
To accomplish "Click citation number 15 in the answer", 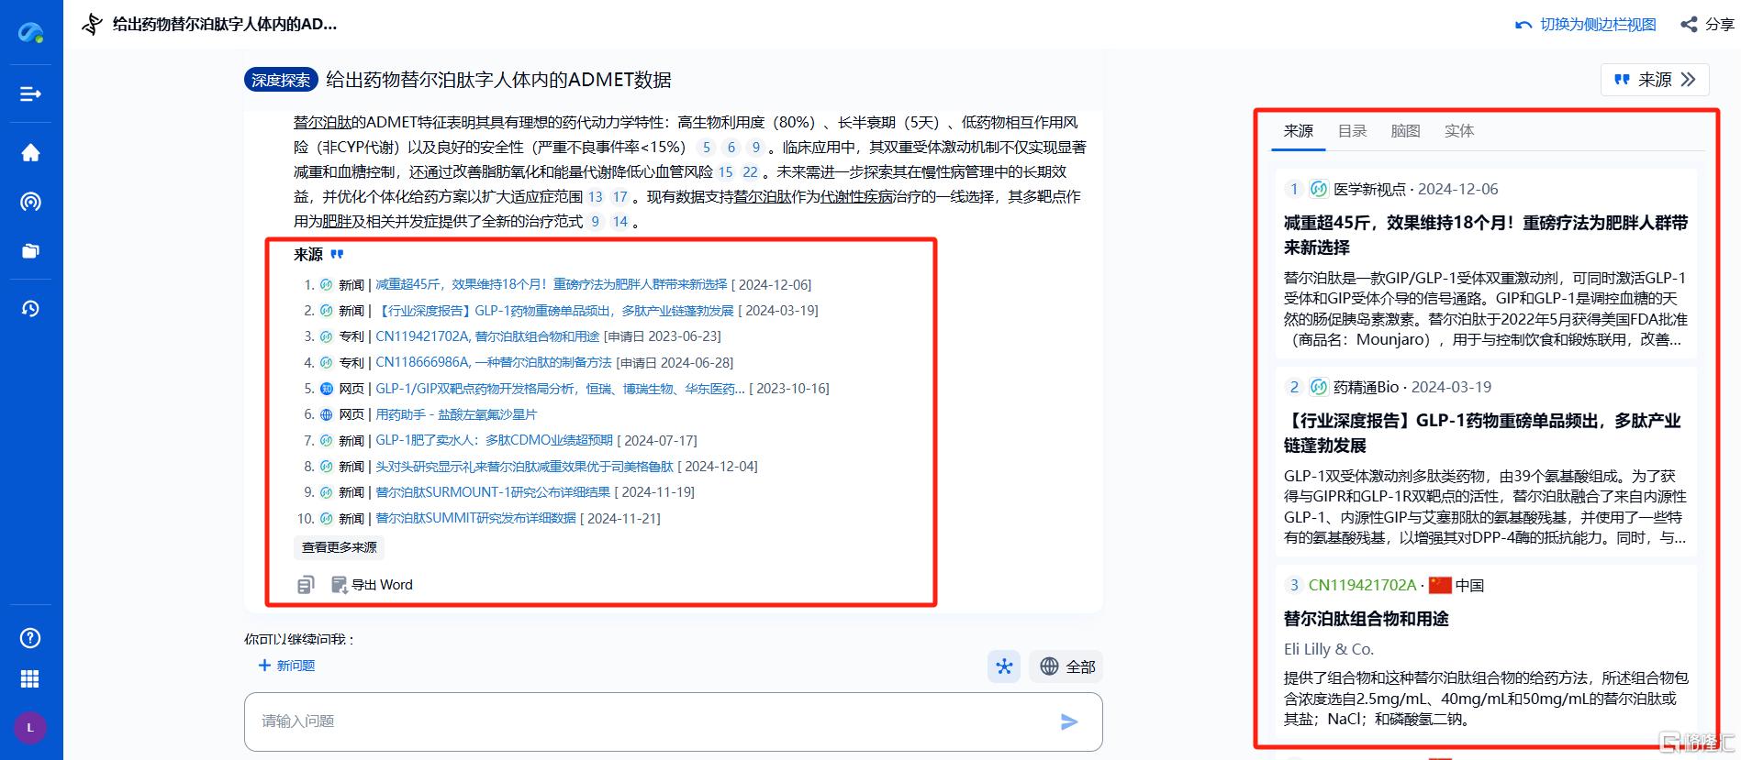I will click(x=725, y=171).
